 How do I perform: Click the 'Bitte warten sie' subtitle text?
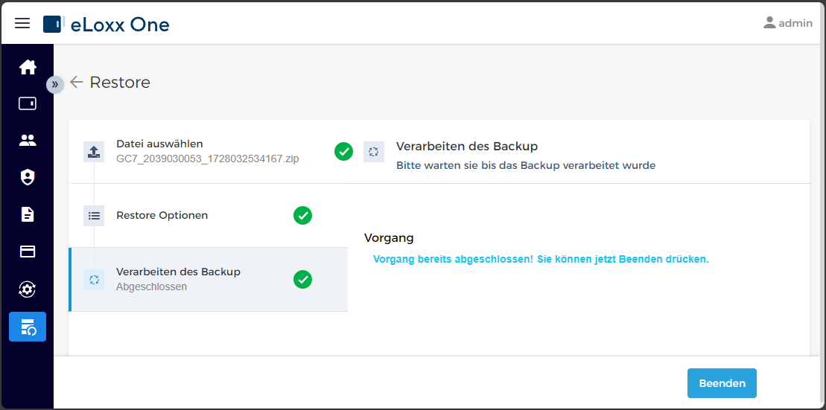[526, 165]
